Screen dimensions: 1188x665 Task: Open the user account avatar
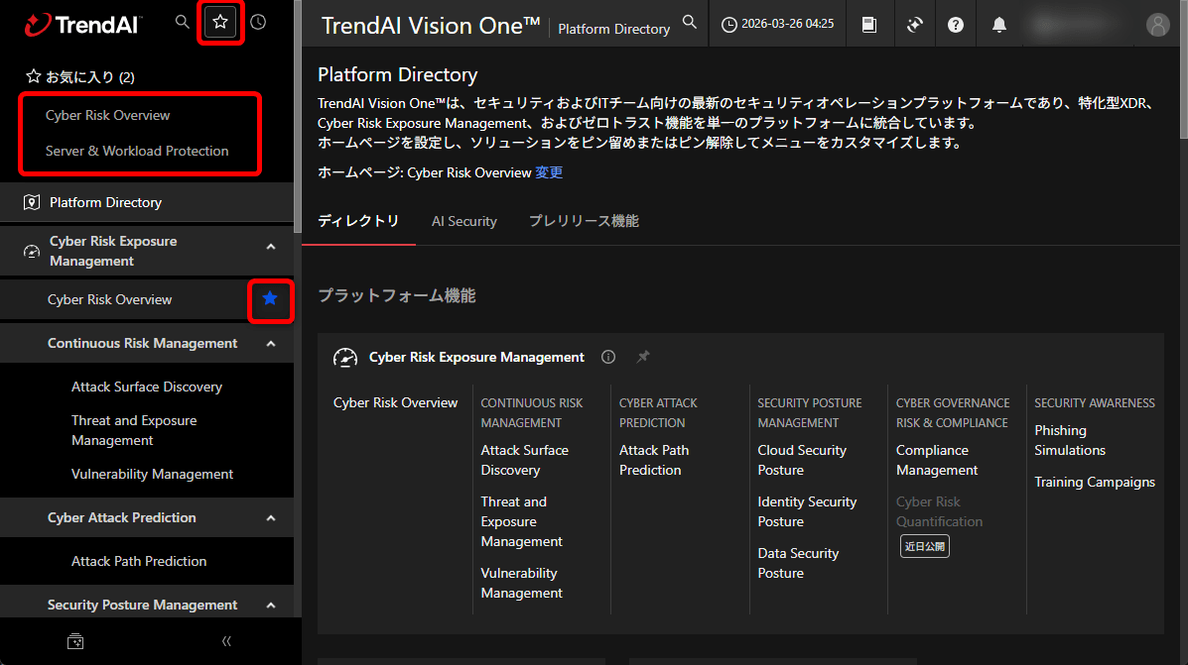tap(1157, 24)
